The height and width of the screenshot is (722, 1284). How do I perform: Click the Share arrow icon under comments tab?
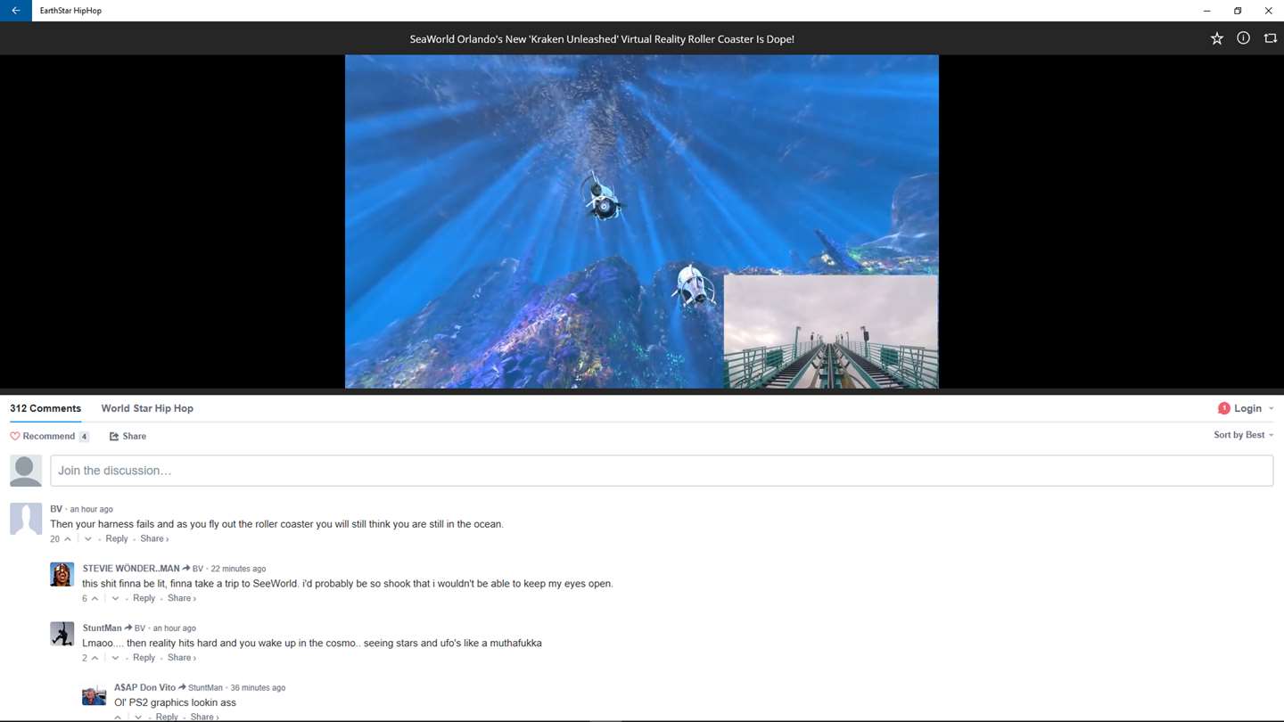coord(114,436)
